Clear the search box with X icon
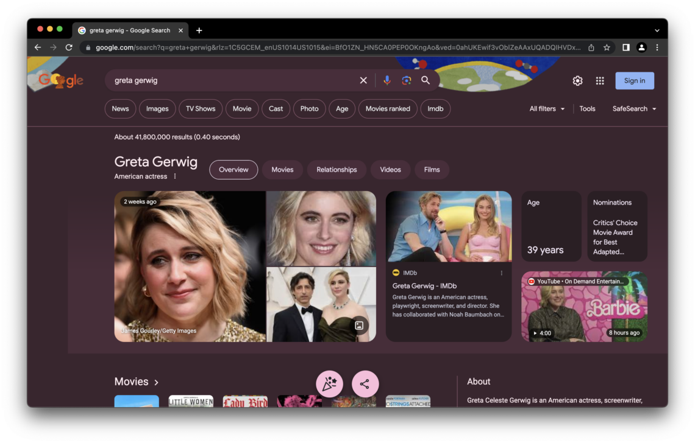The width and height of the screenshot is (695, 443). pos(363,80)
